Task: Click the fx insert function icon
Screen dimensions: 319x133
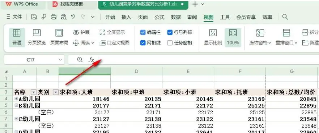Action: click(x=91, y=60)
